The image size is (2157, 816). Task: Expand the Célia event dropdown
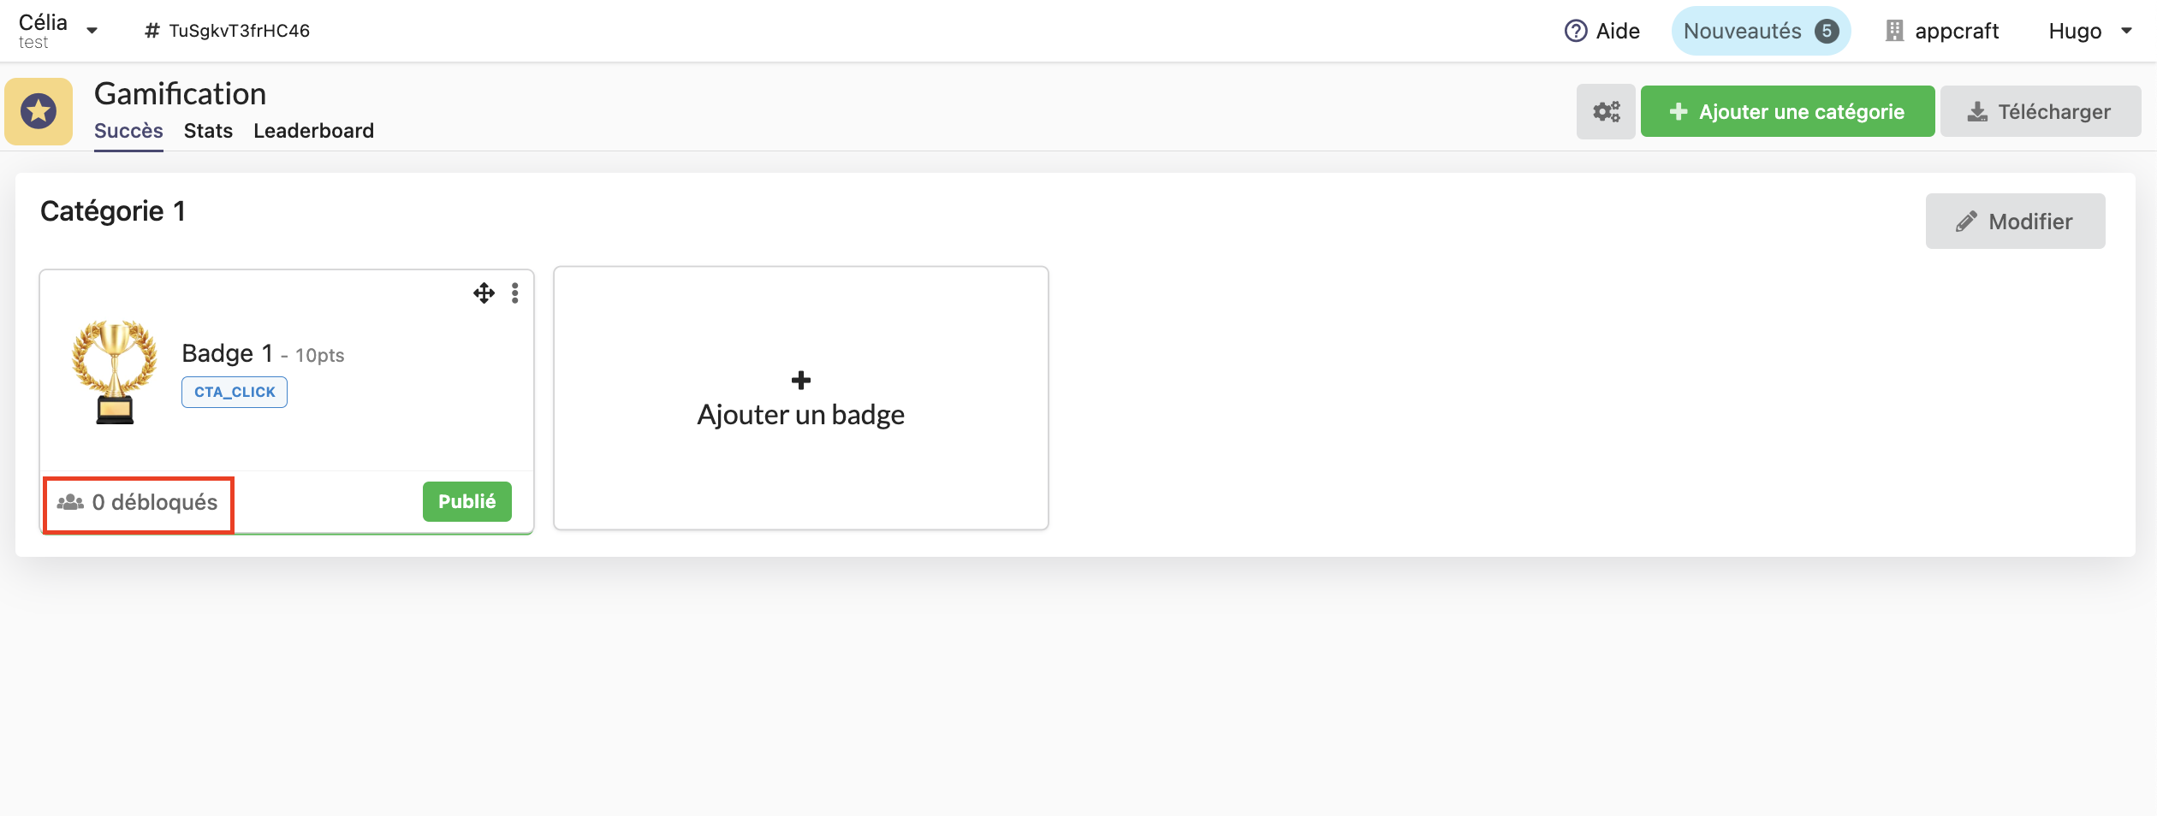(x=92, y=32)
